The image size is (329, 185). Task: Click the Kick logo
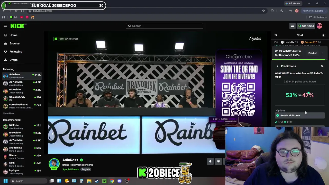tap(19, 26)
